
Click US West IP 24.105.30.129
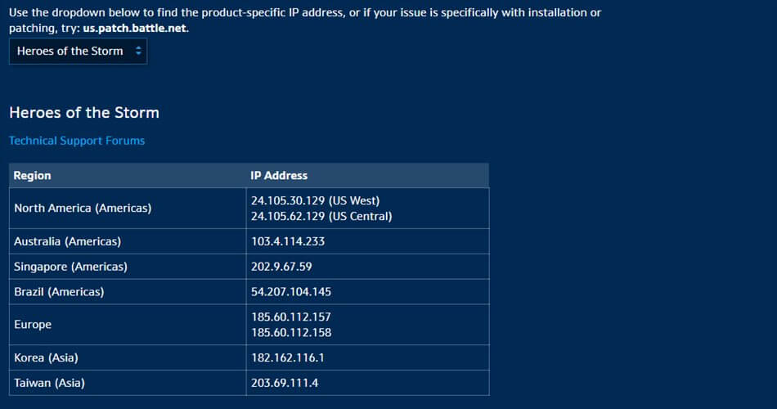click(x=315, y=200)
